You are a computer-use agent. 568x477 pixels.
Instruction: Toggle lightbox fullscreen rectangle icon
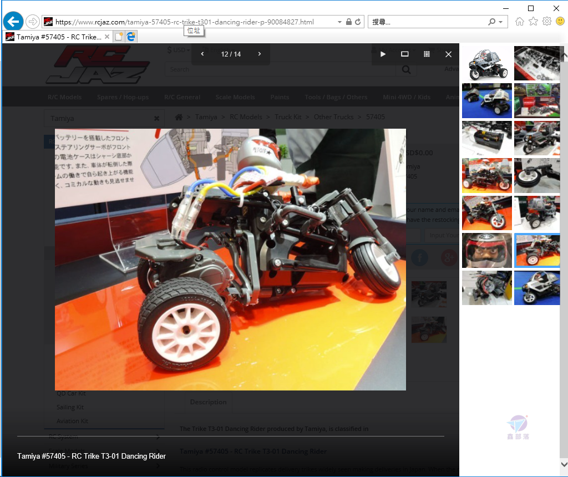[404, 54]
